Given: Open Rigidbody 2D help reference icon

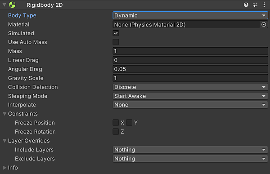Looking at the screenshot, I should click(x=246, y=4).
